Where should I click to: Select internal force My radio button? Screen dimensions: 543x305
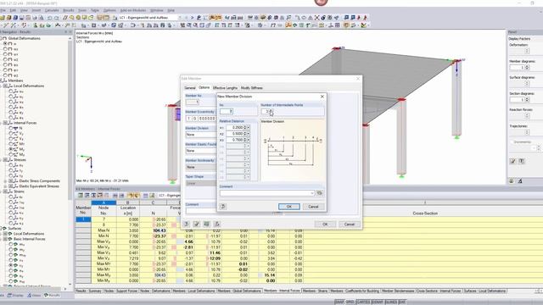tap(11, 149)
